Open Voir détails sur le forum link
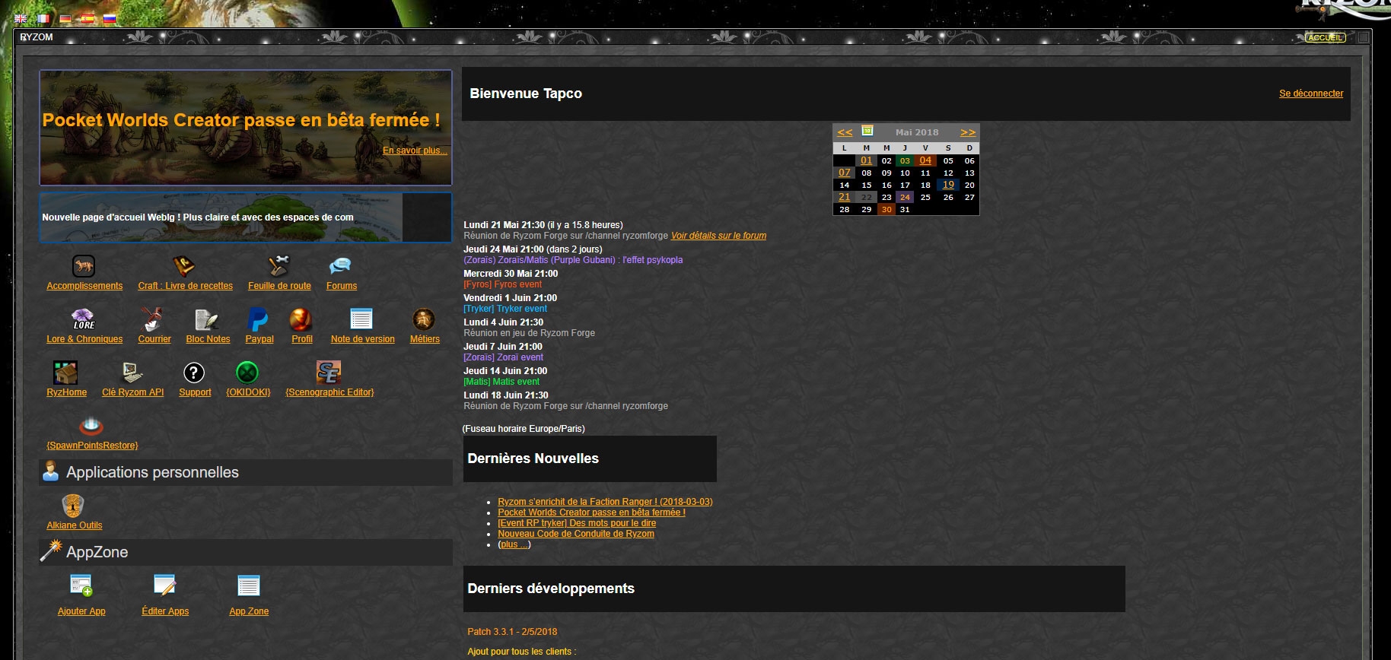 coord(718,236)
